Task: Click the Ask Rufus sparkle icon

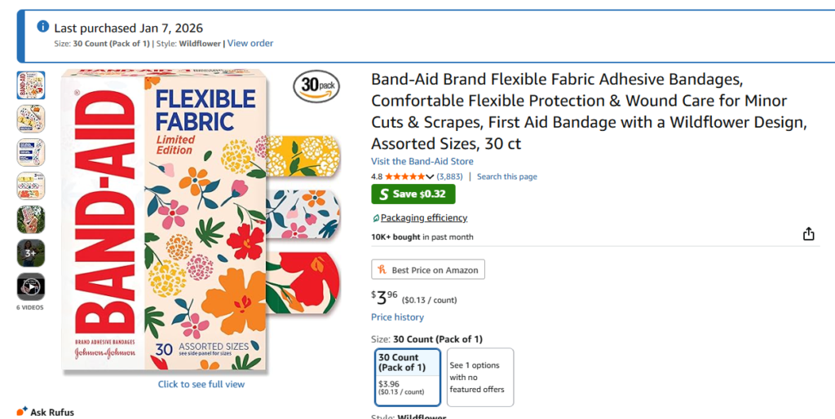Action: (22, 412)
